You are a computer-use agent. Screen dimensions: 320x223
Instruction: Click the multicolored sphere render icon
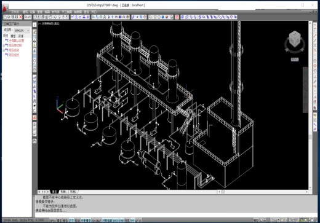point(167,17)
